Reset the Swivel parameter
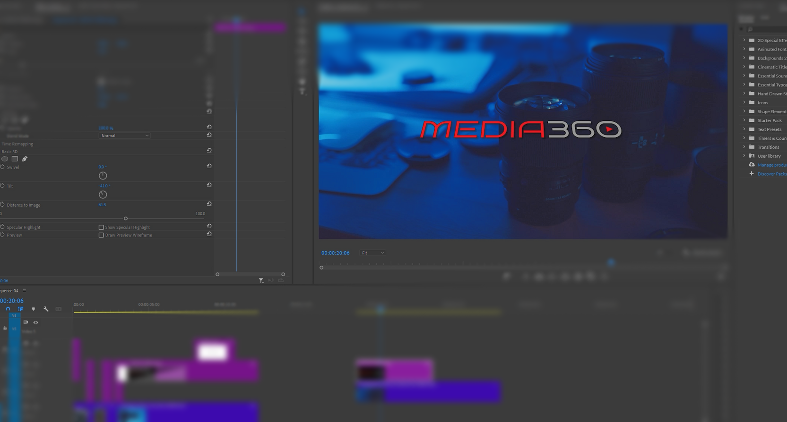Viewport: 787px width, 422px height. click(x=209, y=166)
